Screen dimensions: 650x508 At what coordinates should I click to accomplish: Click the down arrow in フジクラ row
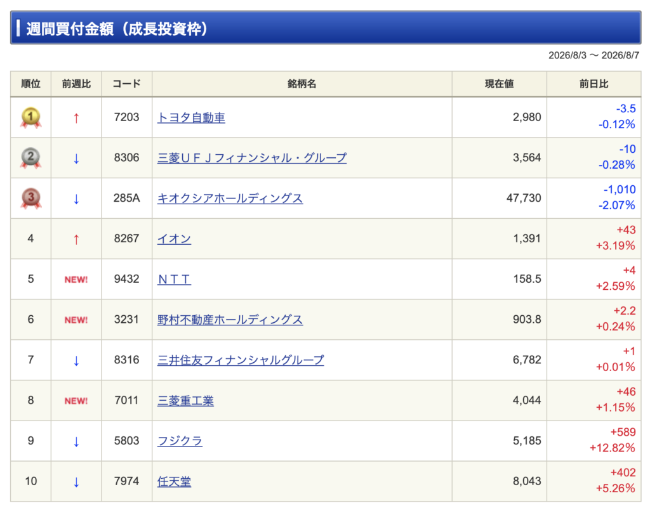pyautogui.click(x=76, y=442)
